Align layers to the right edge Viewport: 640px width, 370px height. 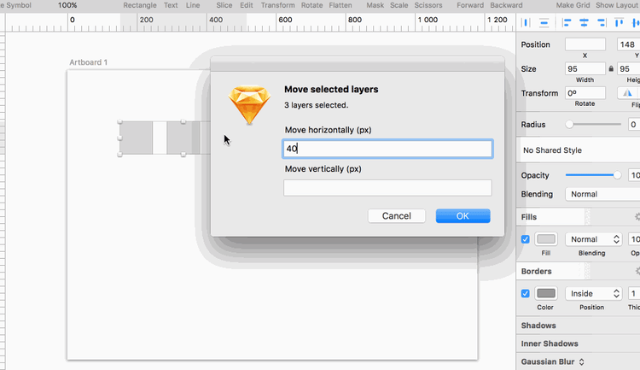click(603, 21)
